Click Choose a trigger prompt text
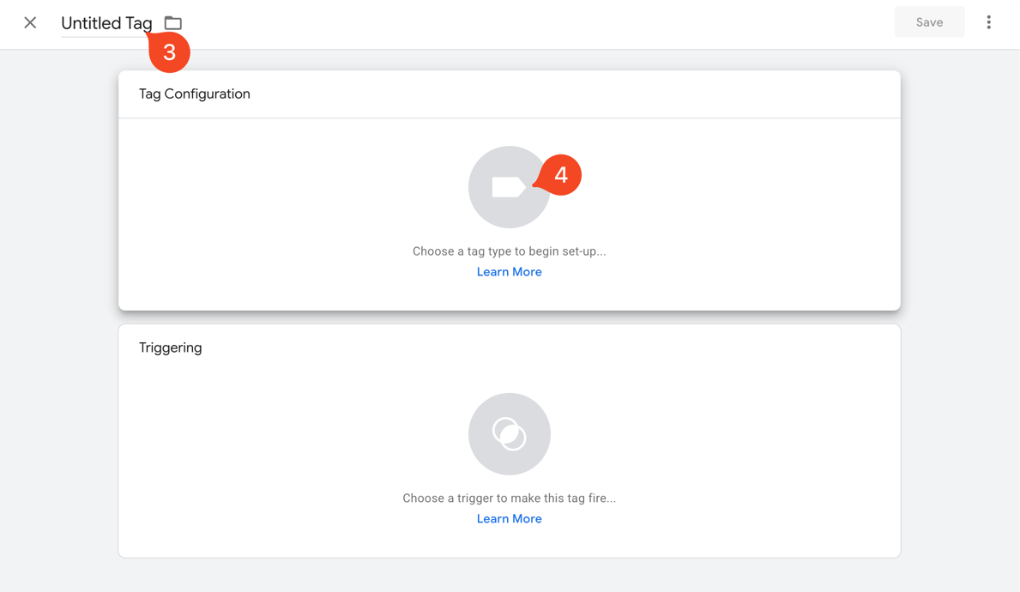The width and height of the screenshot is (1020, 592). click(x=510, y=498)
